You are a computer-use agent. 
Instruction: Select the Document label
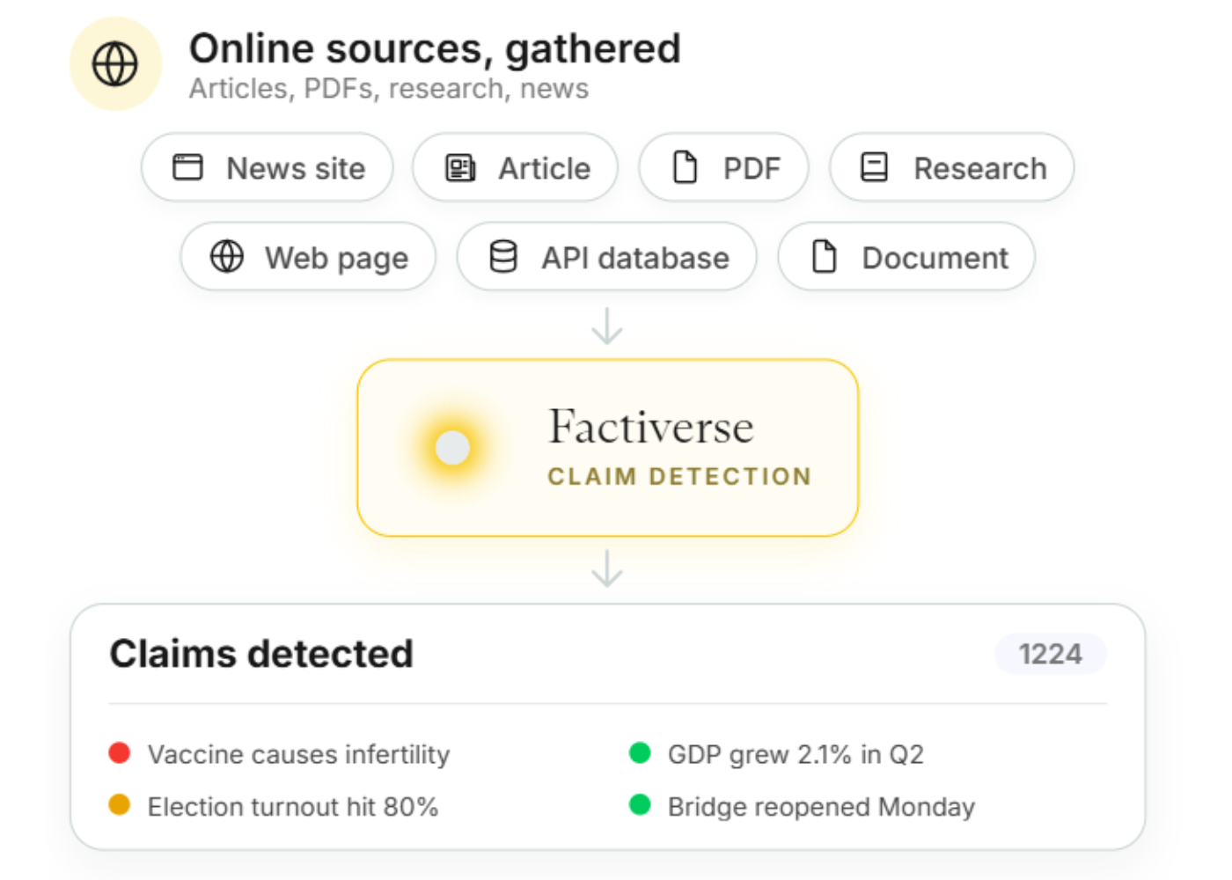pyautogui.click(x=935, y=258)
